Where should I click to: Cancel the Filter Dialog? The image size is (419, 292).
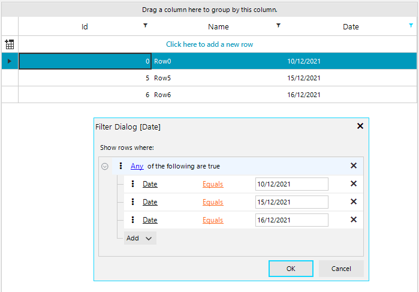click(x=341, y=269)
